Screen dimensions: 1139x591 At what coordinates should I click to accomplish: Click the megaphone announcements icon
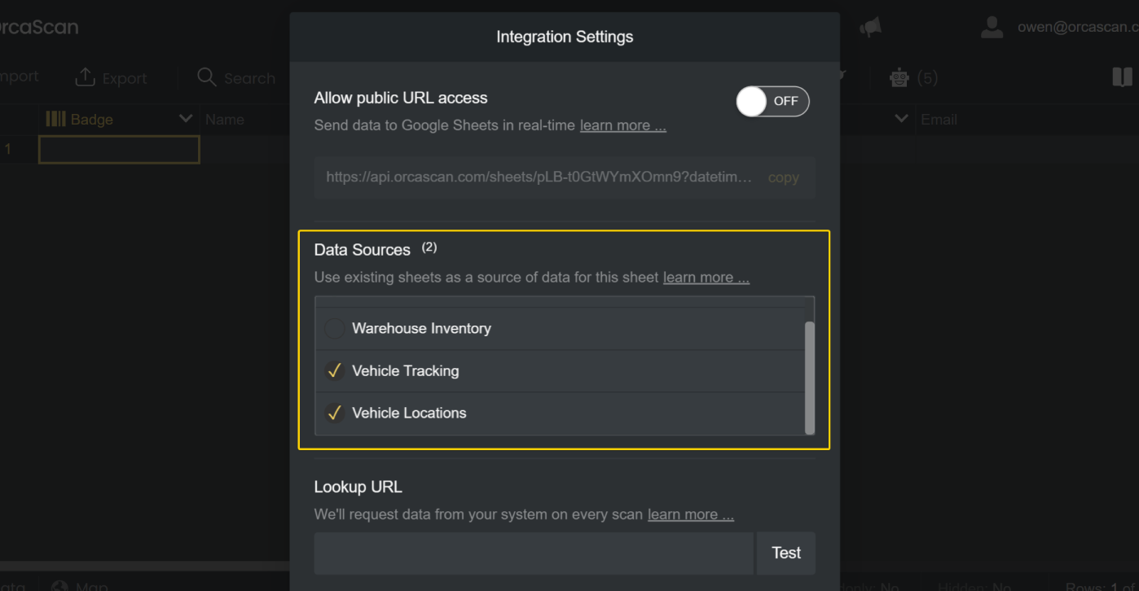[870, 28]
